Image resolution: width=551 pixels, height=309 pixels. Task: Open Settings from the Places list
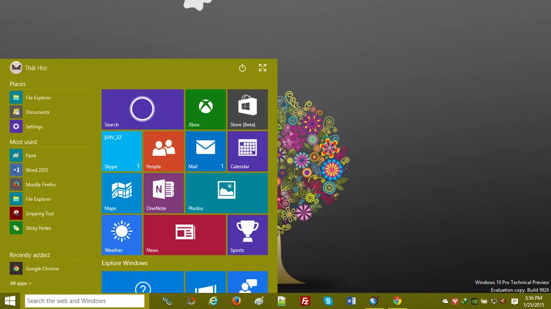(51, 126)
